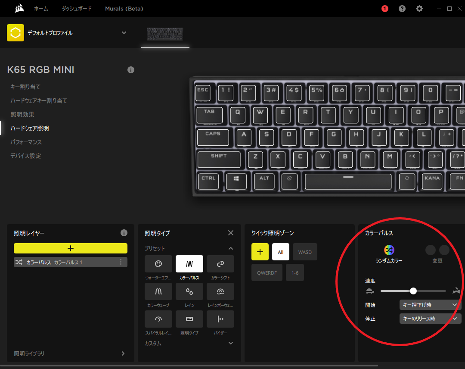Select the CAPS key on keyboard
This screenshot has width=465, height=369.
coord(213,137)
